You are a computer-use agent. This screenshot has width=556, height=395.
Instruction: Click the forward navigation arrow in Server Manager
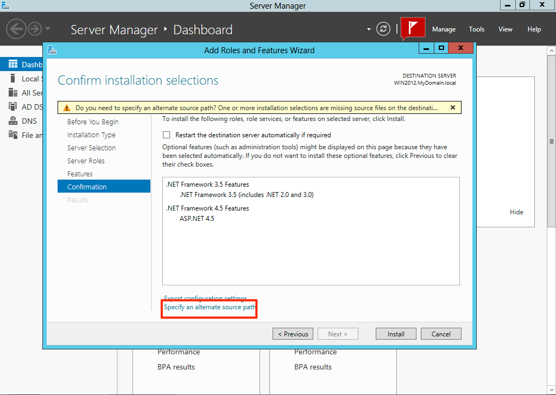(35, 29)
